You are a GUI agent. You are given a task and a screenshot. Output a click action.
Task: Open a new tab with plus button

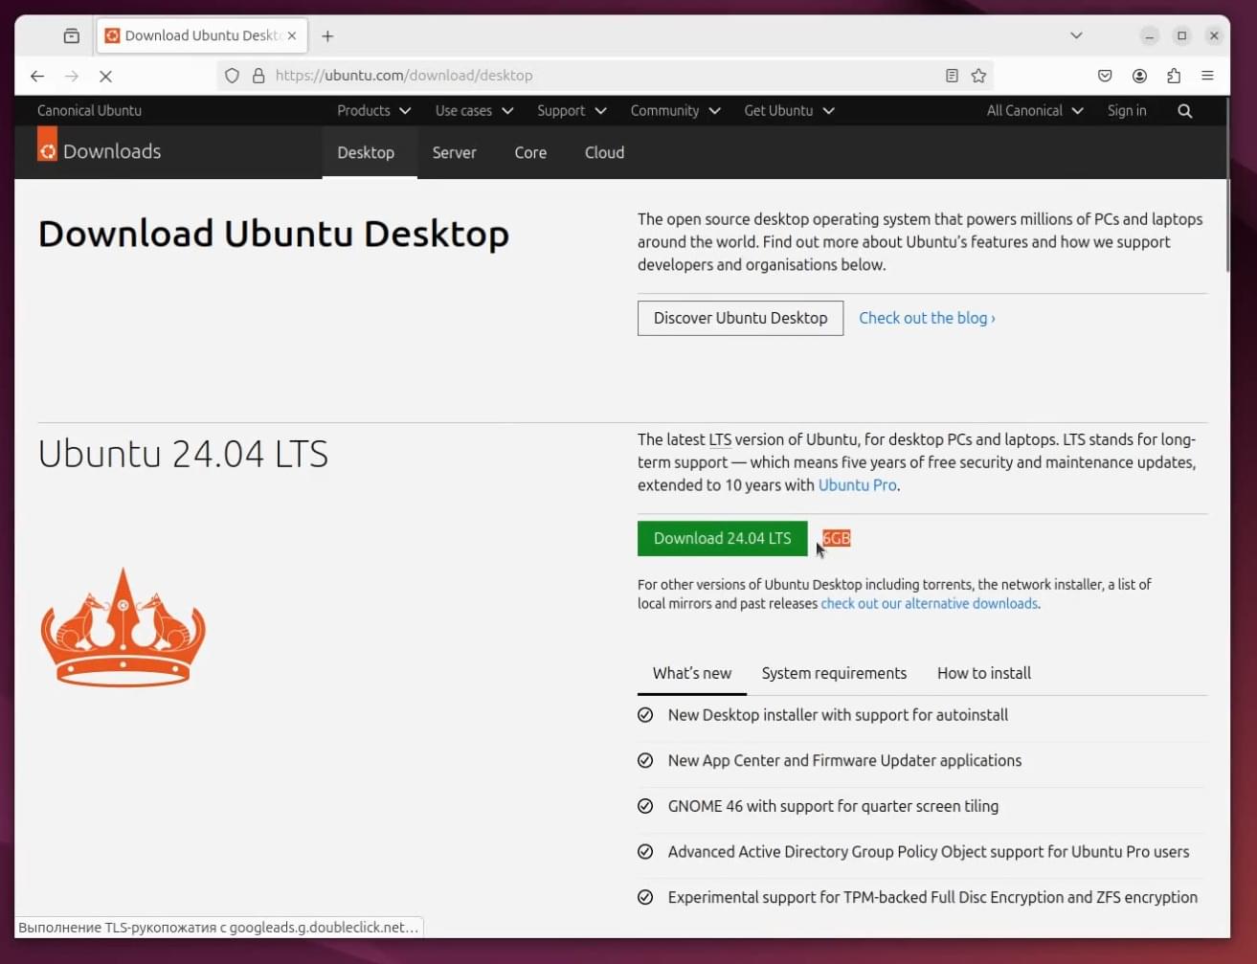tap(327, 36)
